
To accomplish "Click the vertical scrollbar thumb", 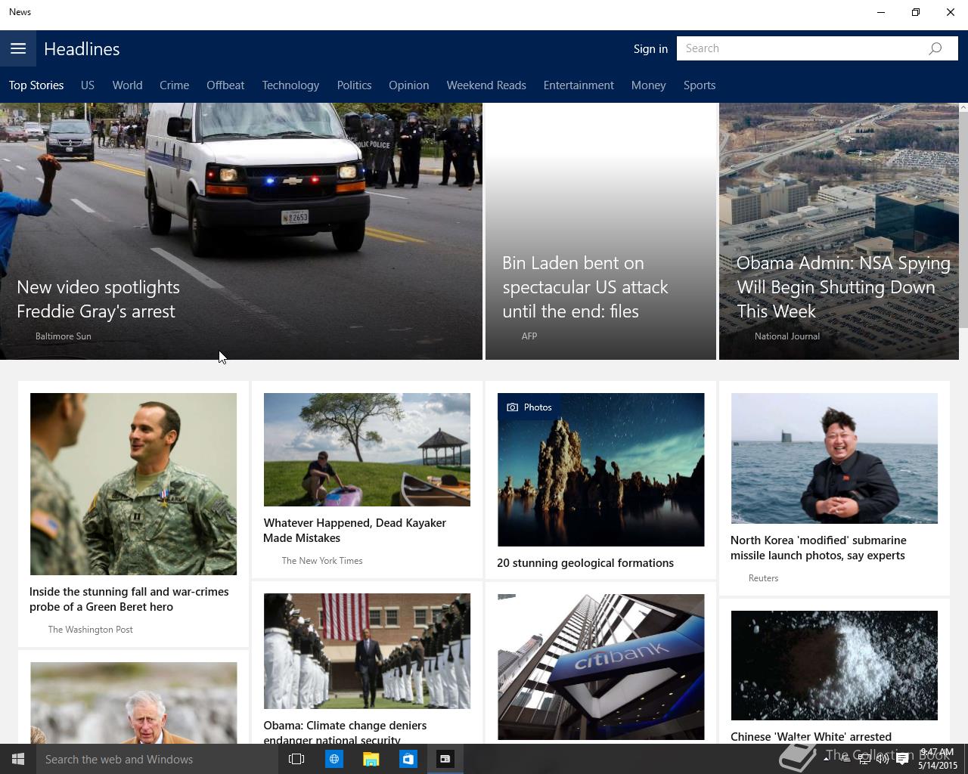I will click(x=963, y=219).
